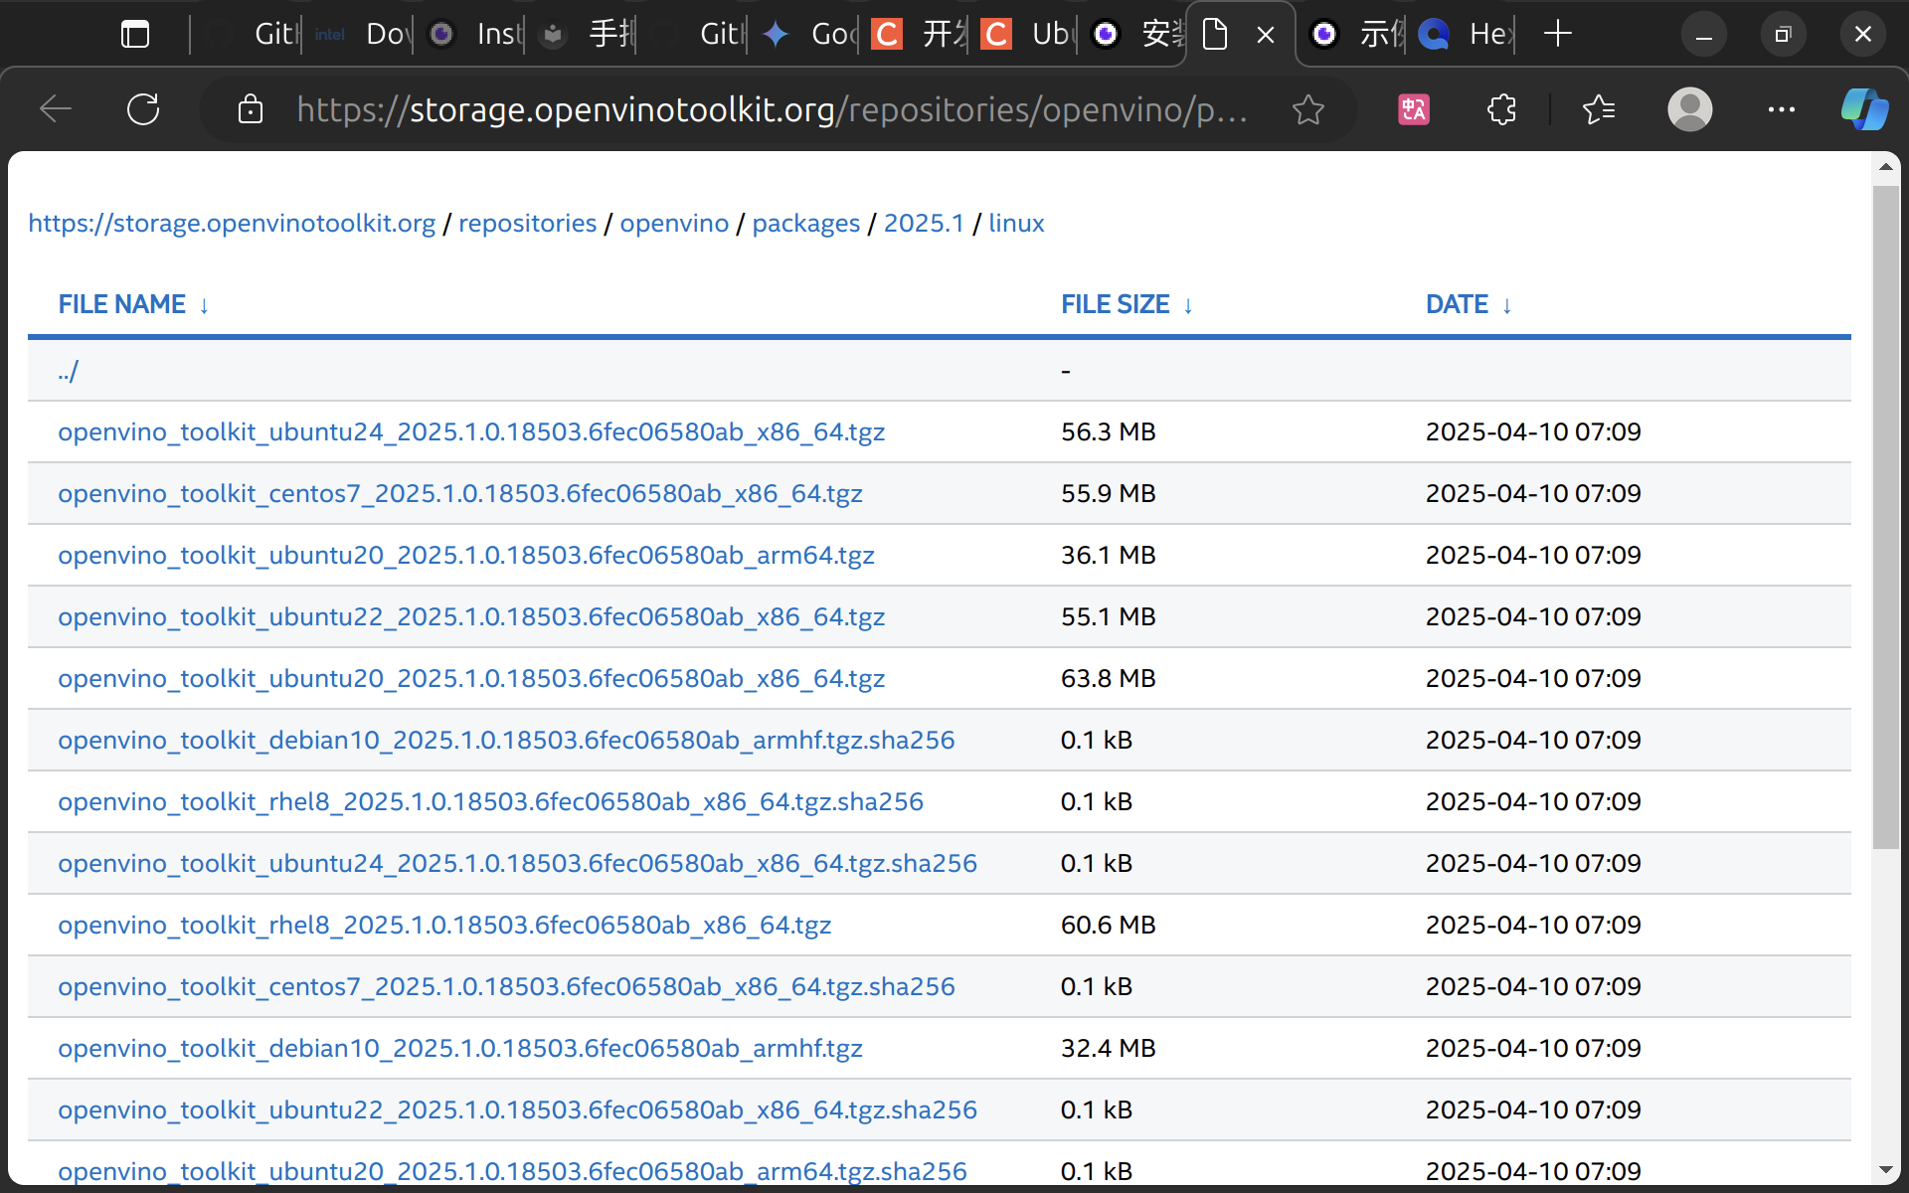This screenshot has height=1193, width=1909.
Task: Go to repositories breadcrumb
Action: [x=527, y=223]
